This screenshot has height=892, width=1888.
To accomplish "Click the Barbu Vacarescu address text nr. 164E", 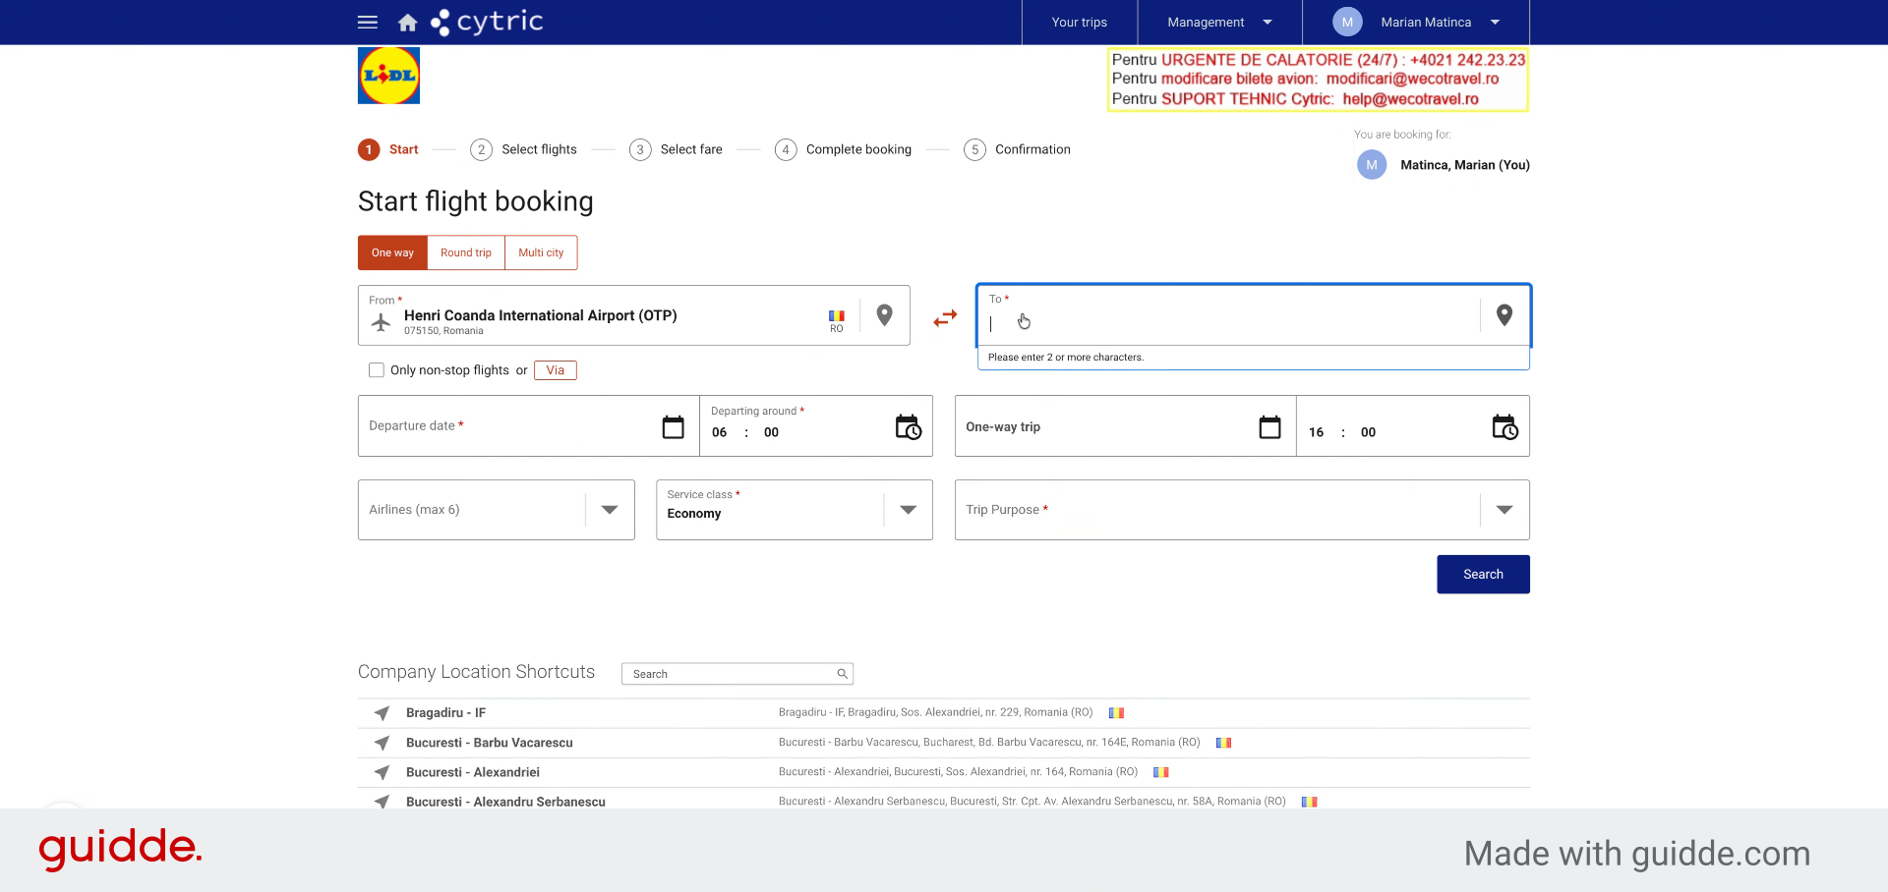I will click(x=989, y=743).
